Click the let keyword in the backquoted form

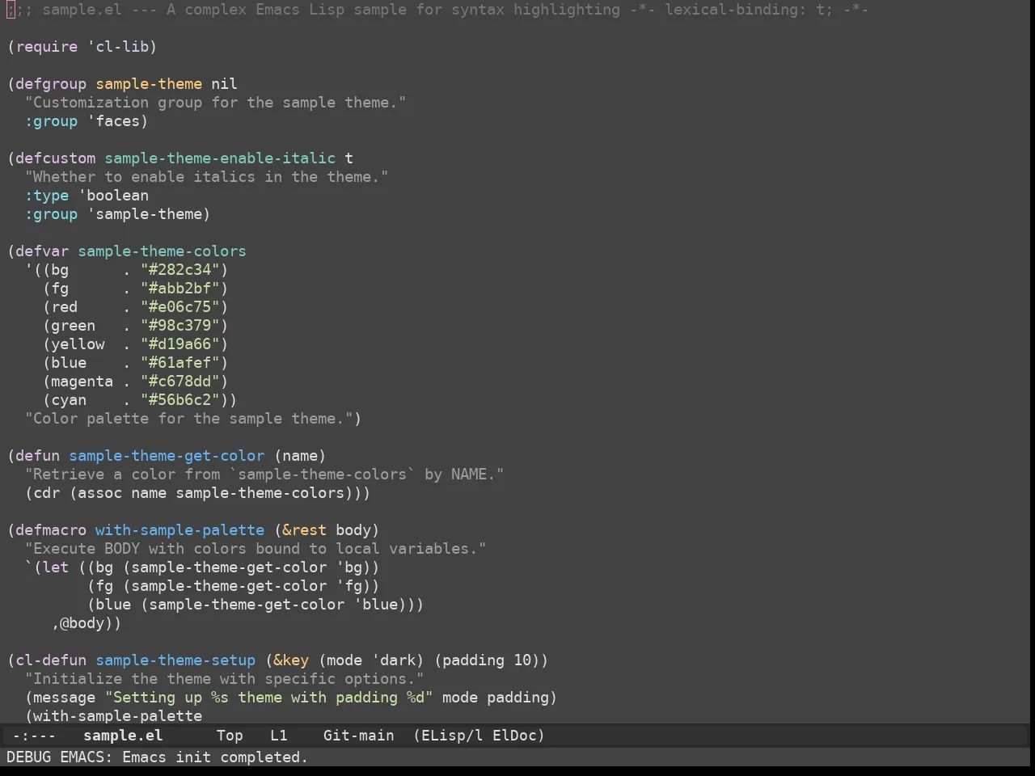click(56, 567)
